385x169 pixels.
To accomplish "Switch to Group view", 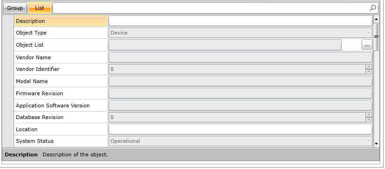I will pos(15,8).
